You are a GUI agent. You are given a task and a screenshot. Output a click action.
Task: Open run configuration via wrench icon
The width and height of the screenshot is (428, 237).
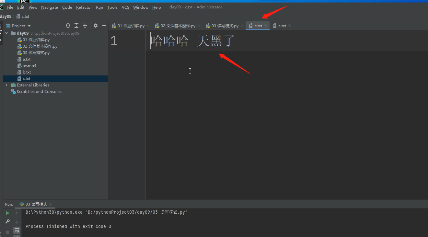click(x=7, y=222)
